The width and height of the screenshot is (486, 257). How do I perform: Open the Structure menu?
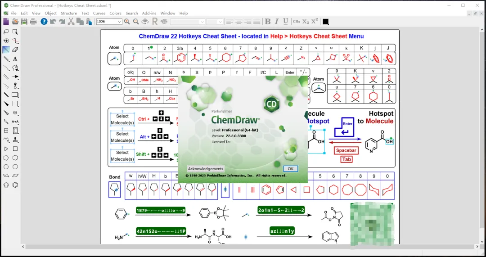pos(69,14)
